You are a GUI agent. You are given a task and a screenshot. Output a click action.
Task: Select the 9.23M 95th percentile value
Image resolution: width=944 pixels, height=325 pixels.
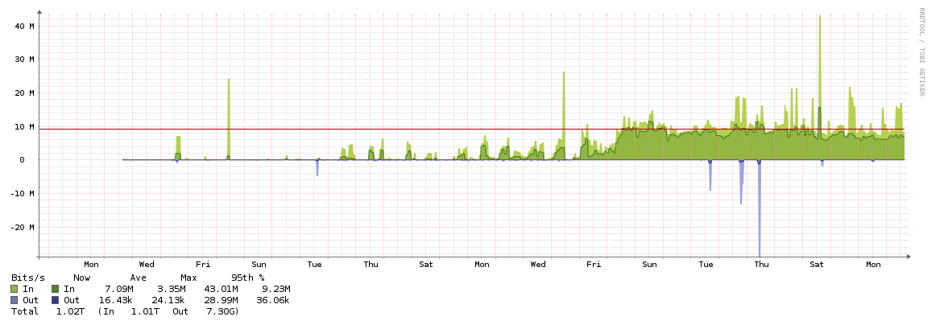click(275, 289)
